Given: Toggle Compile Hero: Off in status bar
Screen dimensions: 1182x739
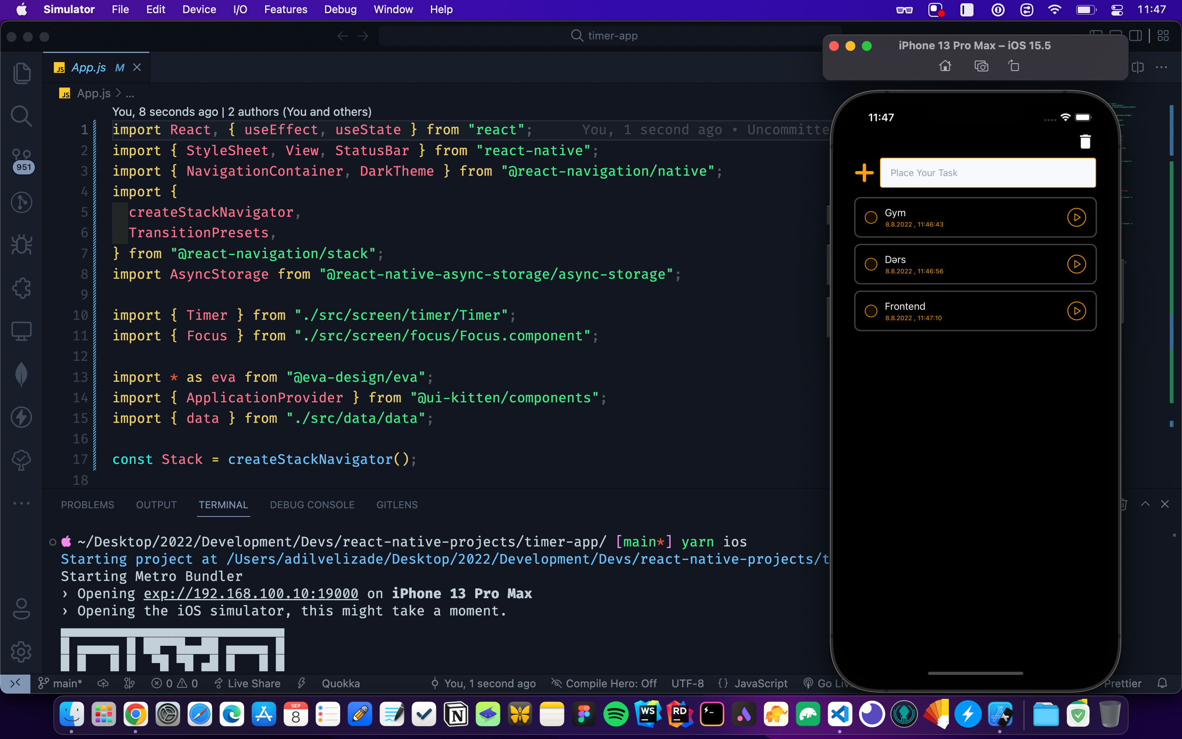Looking at the screenshot, I should (x=604, y=683).
